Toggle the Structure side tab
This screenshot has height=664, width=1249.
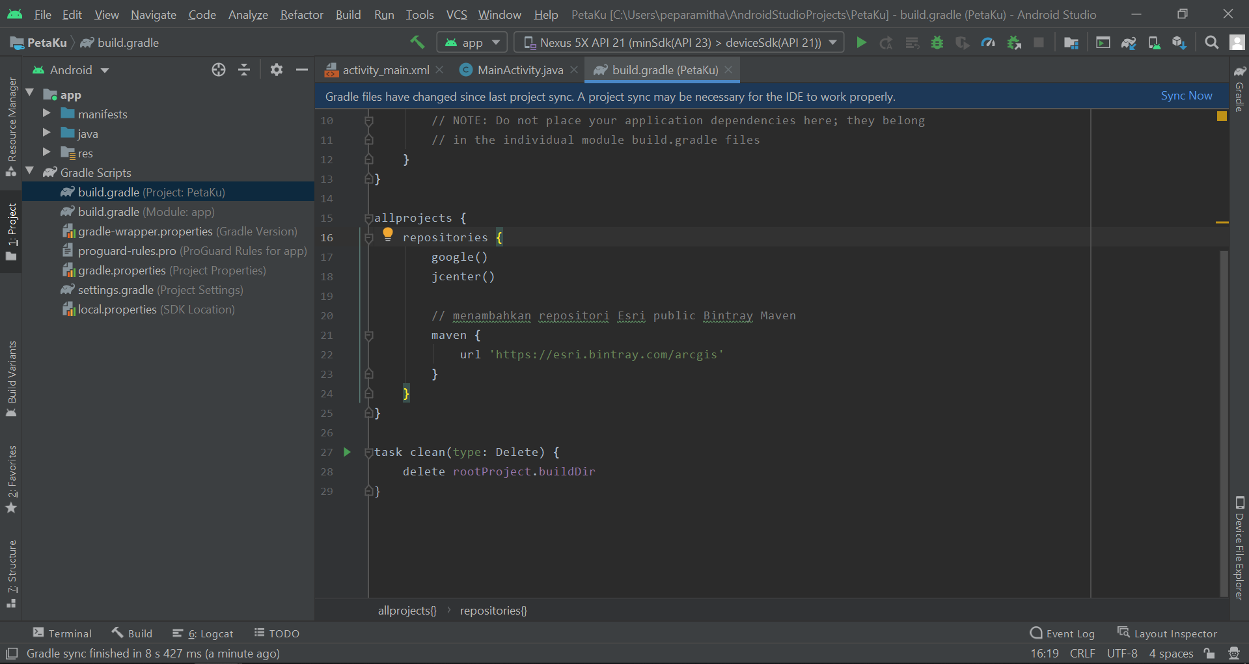[11, 574]
